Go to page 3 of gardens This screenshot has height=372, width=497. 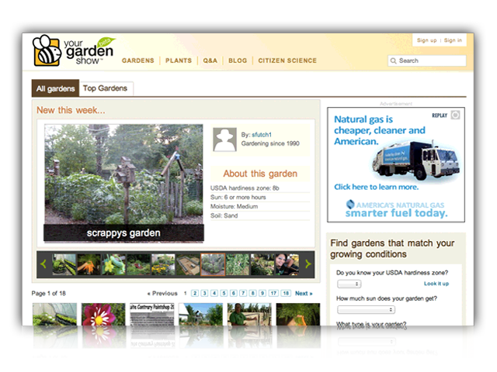click(x=204, y=293)
